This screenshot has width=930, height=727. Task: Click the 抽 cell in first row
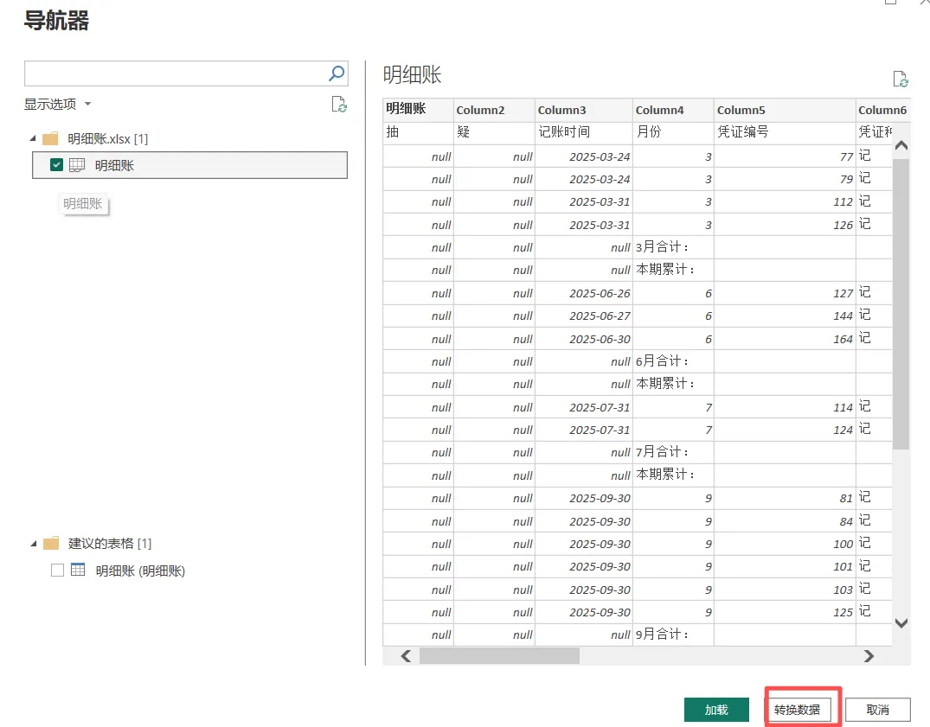pyautogui.click(x=418, y=132)
